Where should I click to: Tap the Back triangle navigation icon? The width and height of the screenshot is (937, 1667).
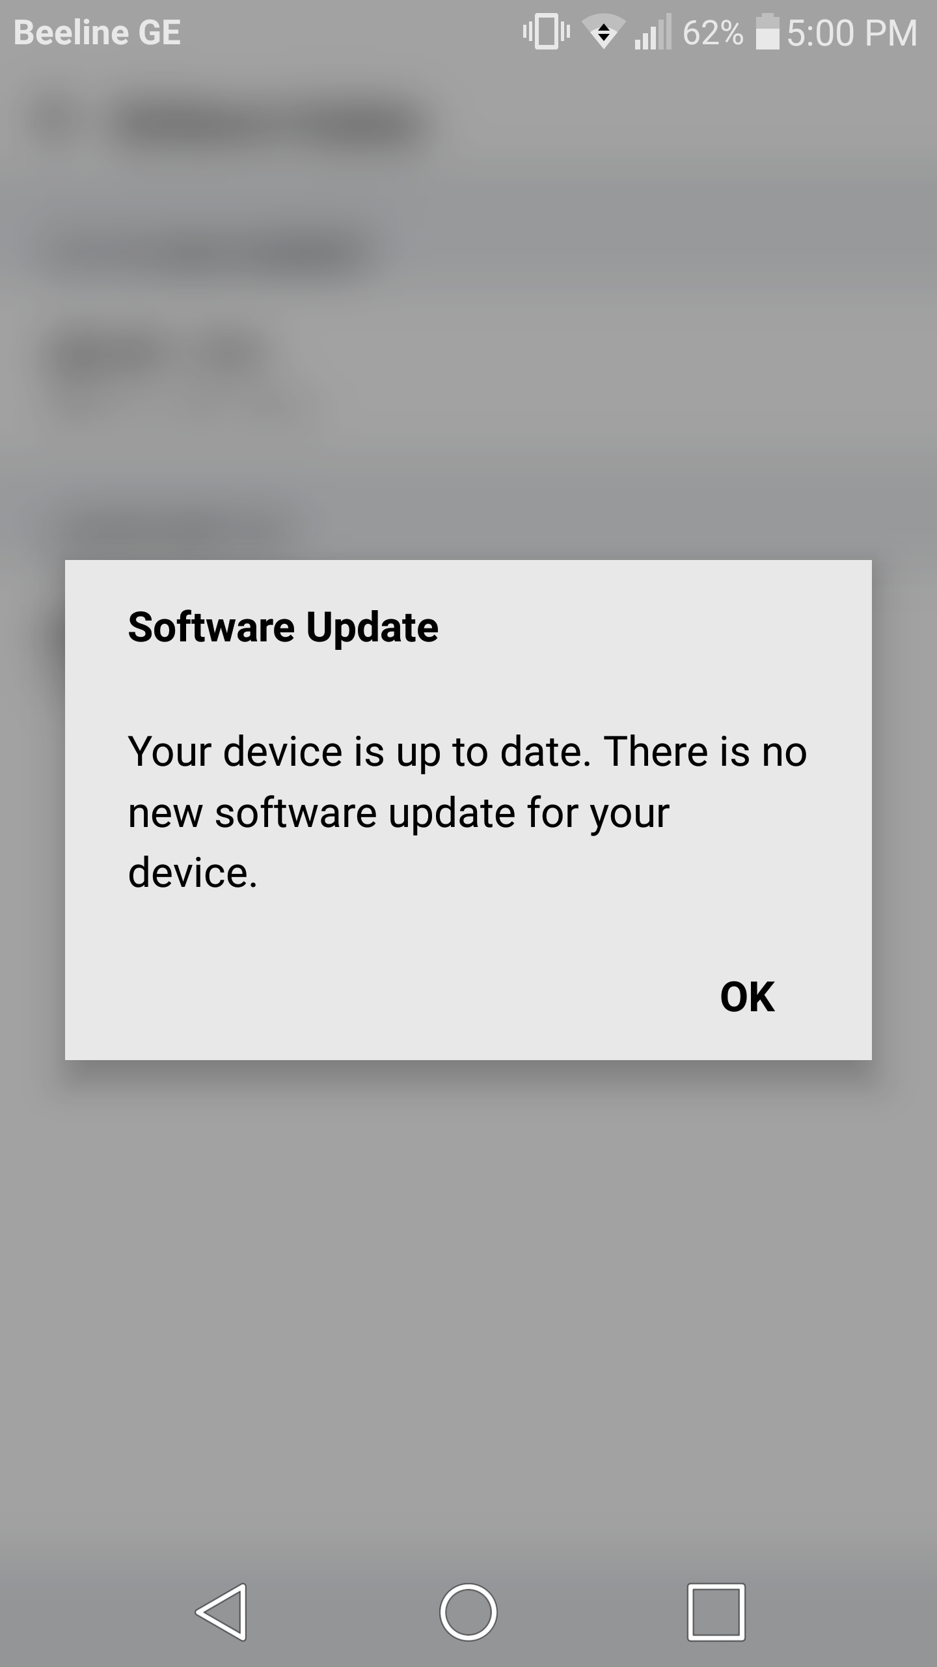point(221,1612)
